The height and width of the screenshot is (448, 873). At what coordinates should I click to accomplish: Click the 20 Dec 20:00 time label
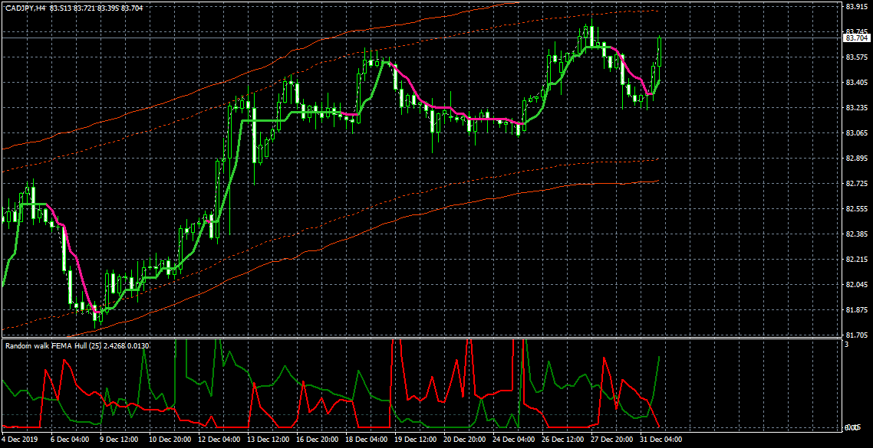point(464,439)
